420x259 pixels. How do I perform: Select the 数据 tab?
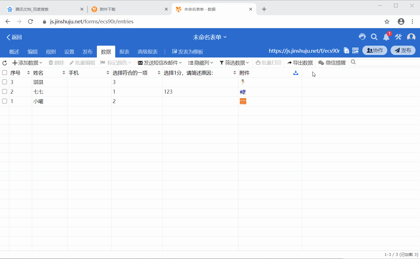pyautogui.click(x=106, y=52)
